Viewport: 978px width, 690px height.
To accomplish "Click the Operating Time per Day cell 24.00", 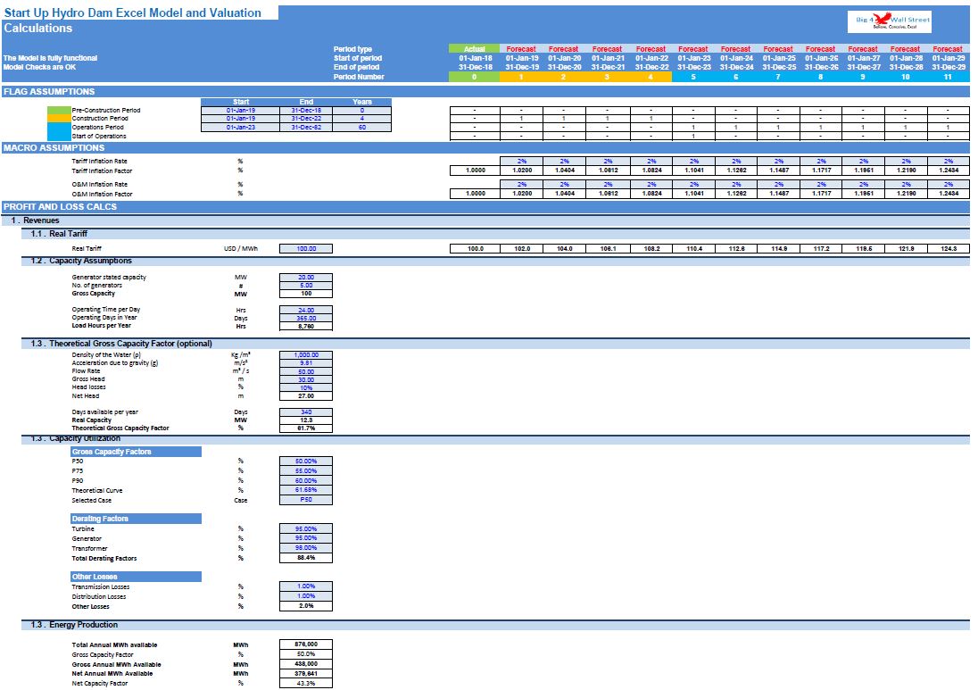I will coord(305,310).
